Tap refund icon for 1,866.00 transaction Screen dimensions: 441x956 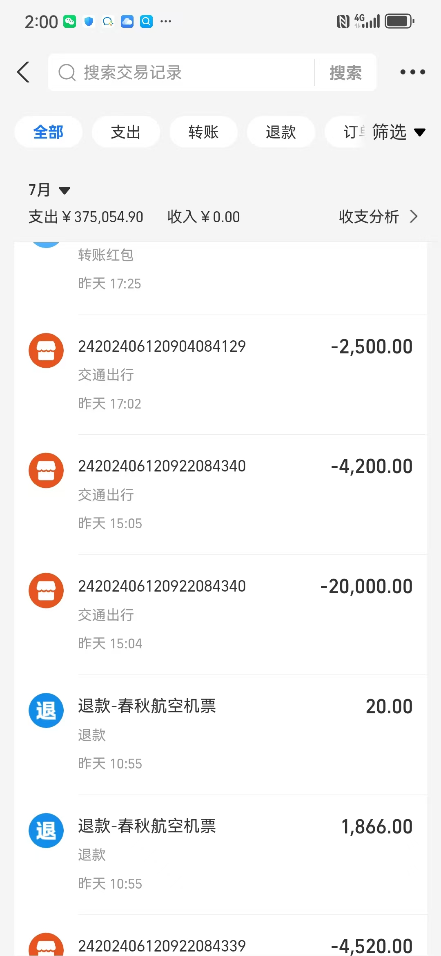click(46, 831)
